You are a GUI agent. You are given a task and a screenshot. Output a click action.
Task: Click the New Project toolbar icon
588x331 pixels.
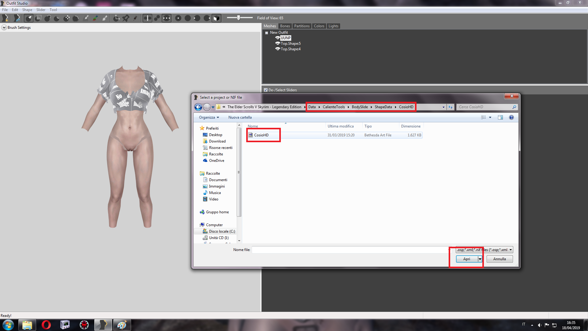point(5,18)
